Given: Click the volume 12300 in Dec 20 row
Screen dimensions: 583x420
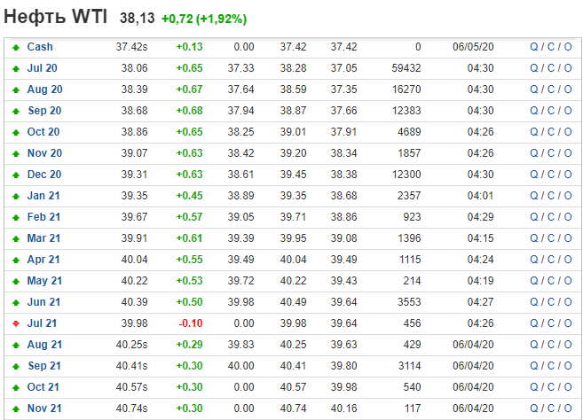Looking at the screenshot, I should (406, 175).
